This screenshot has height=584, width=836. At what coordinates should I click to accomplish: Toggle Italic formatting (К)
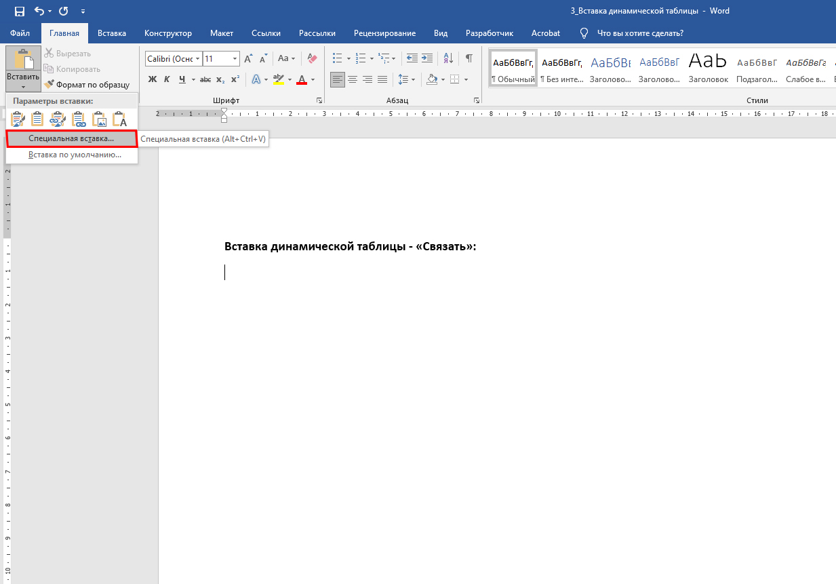(167, 79)
